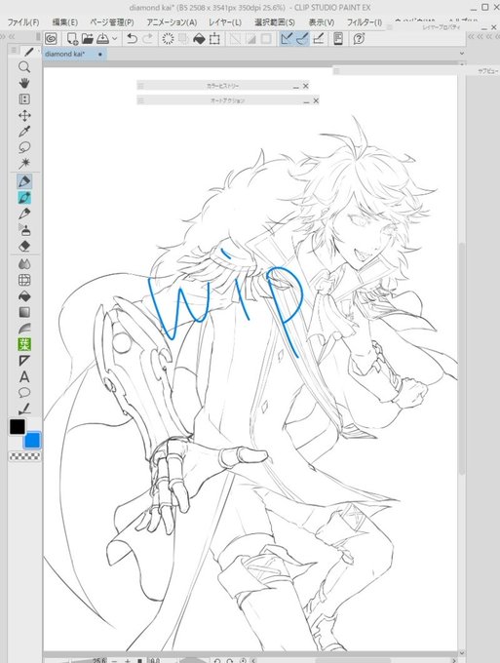Toggle Snap to Special Ruler
500x663 pixels.
pyautogui.click(x=302, y=39)
